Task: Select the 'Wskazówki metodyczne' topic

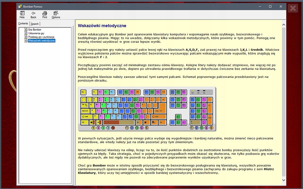Action: (x=42, y=41)
